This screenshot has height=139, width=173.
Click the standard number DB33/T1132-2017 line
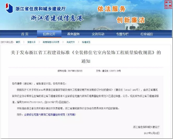41,102
